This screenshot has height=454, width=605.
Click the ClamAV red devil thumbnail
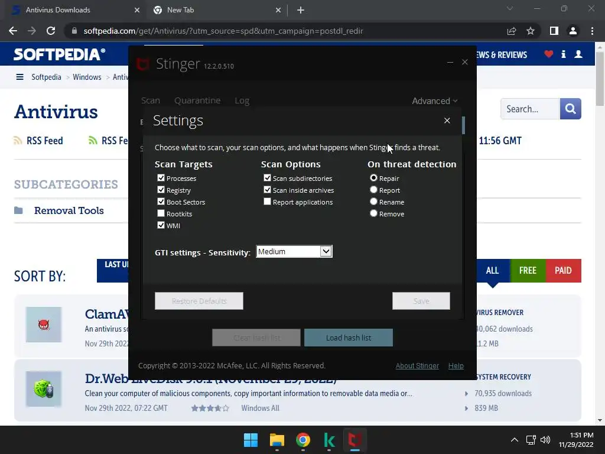tap(44, 325)
